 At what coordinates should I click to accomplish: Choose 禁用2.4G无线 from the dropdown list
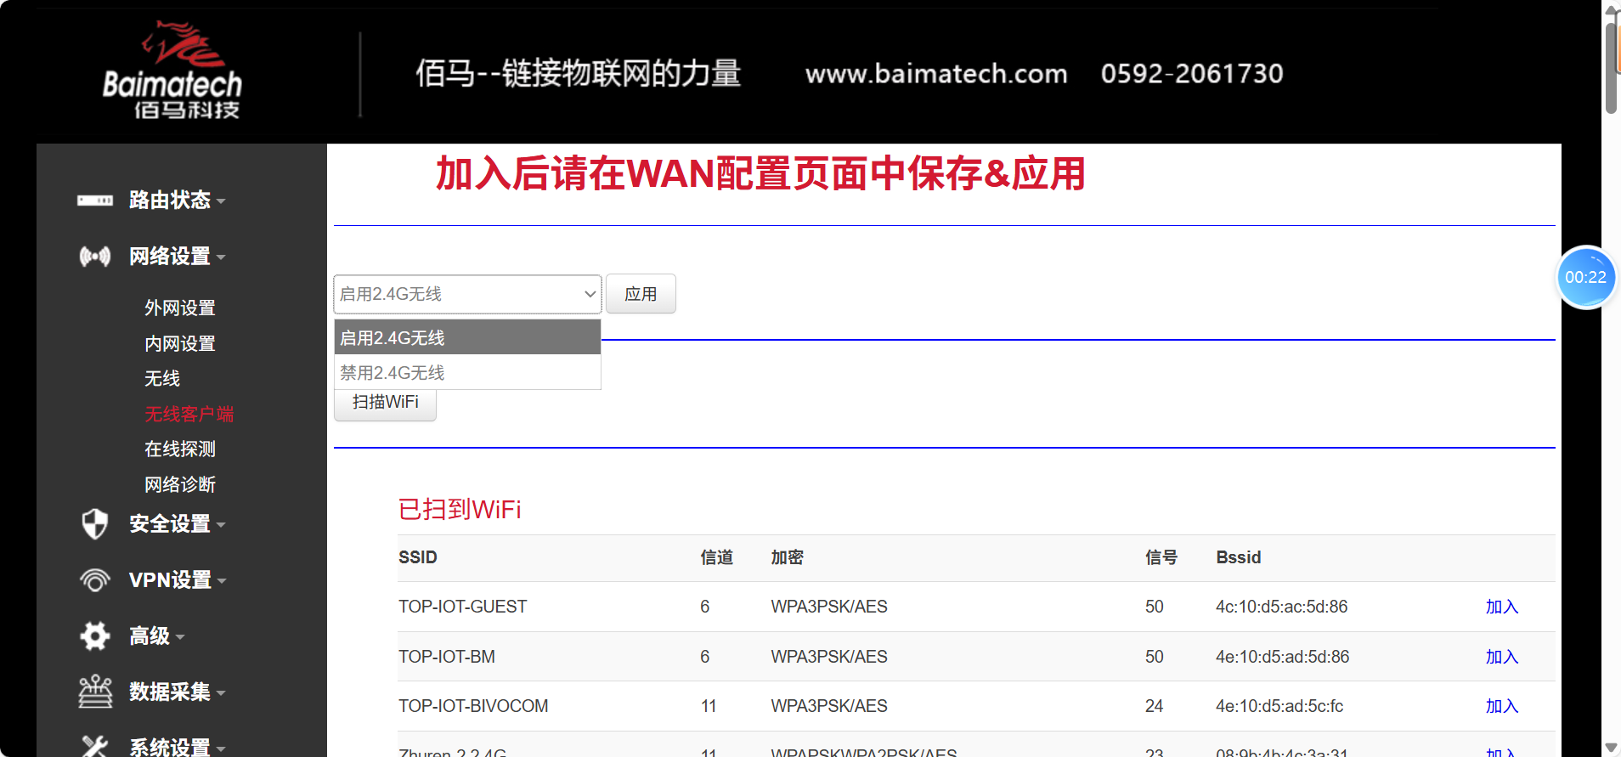click(x=467, y=373)
